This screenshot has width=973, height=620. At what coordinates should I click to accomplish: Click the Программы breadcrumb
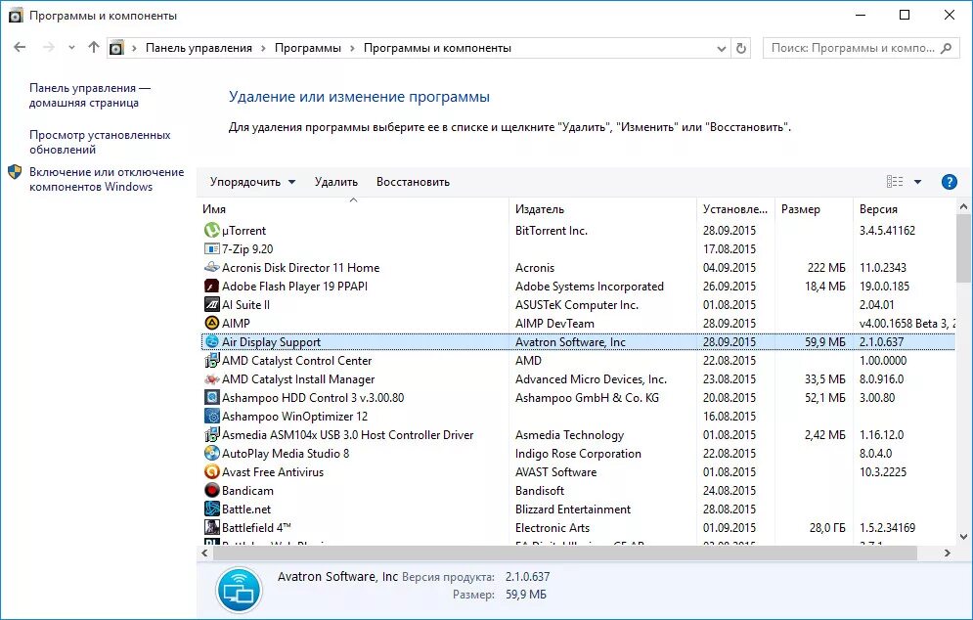[308, 48]
